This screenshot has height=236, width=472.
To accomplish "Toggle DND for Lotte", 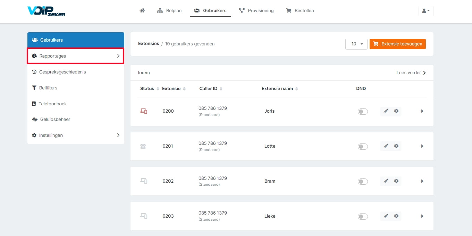I will tap(363, 147).
